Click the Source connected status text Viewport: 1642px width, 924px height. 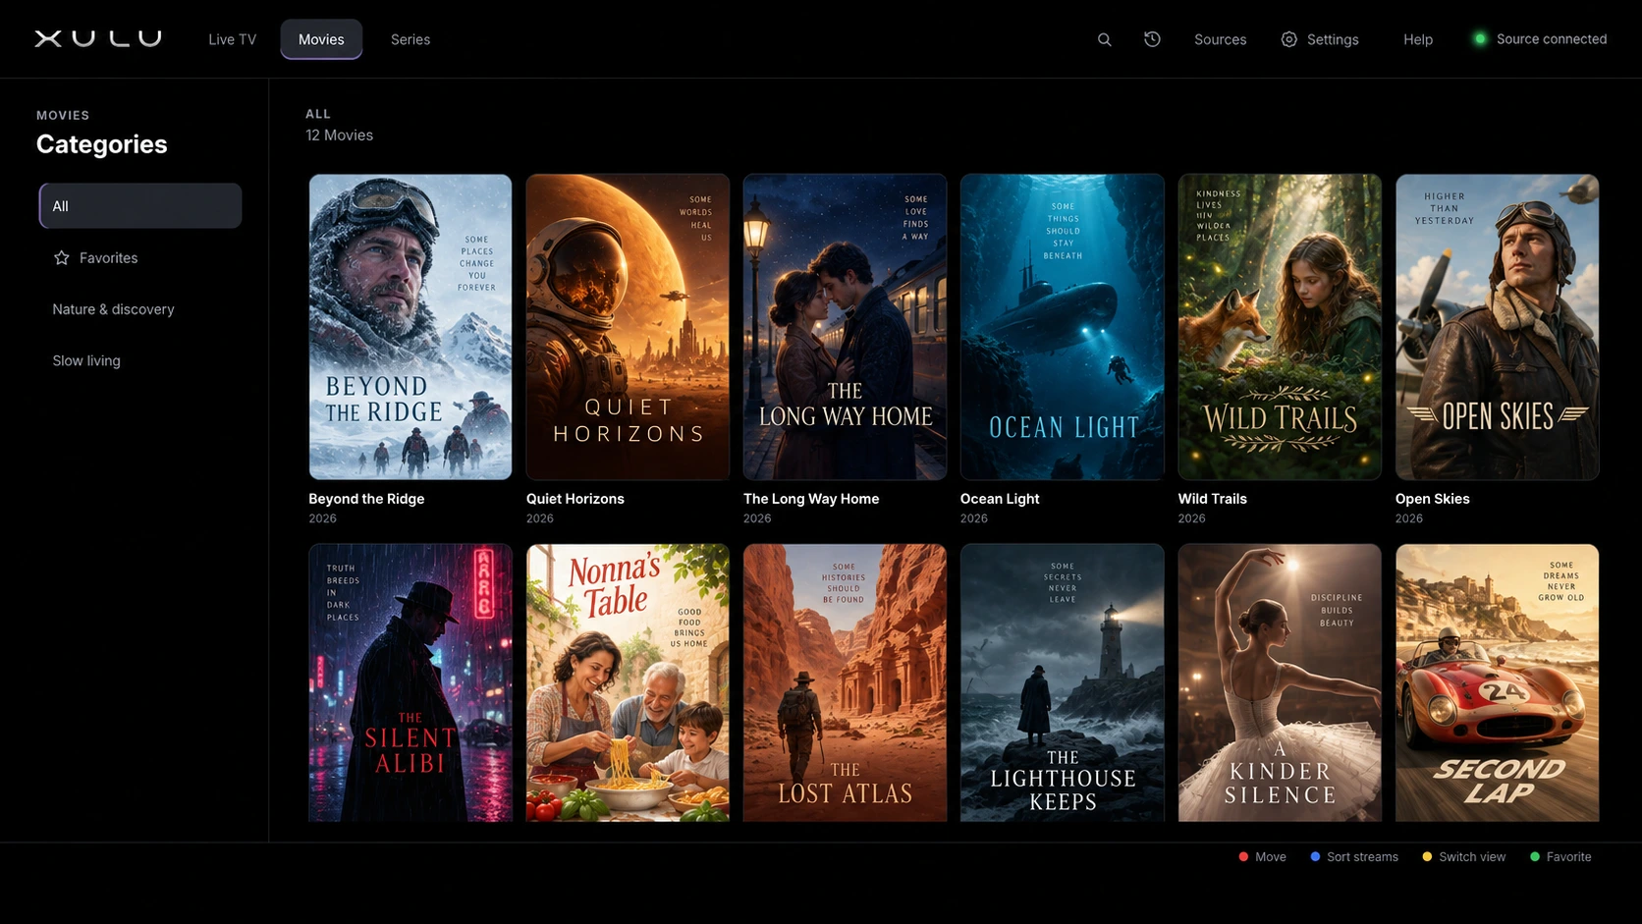coord(1552,39)
